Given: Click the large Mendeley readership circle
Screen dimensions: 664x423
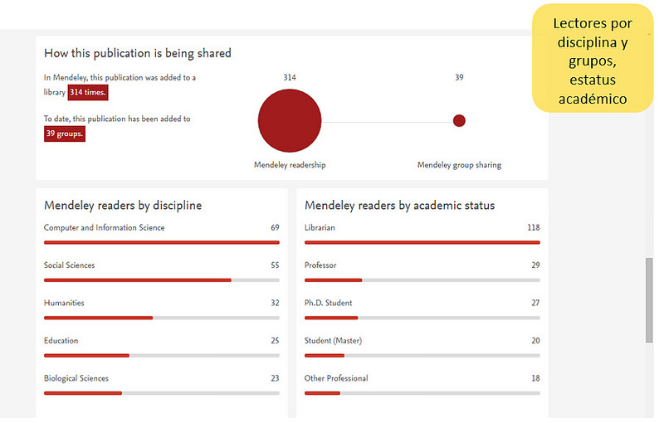Looking at the screenshot, I should (289, 121).
